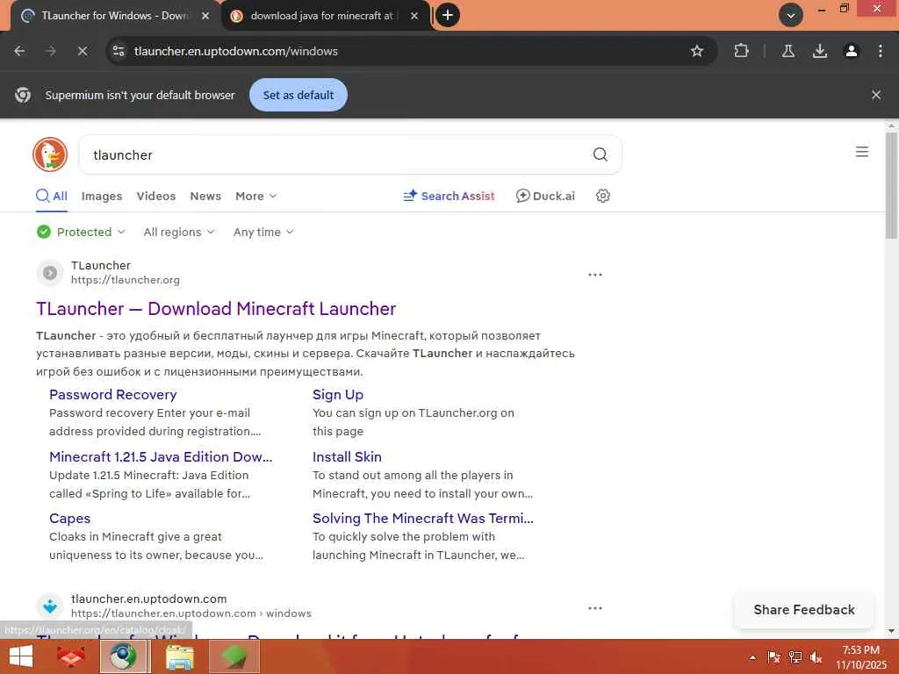Open options dots for TLauncher result

[595, 275]
